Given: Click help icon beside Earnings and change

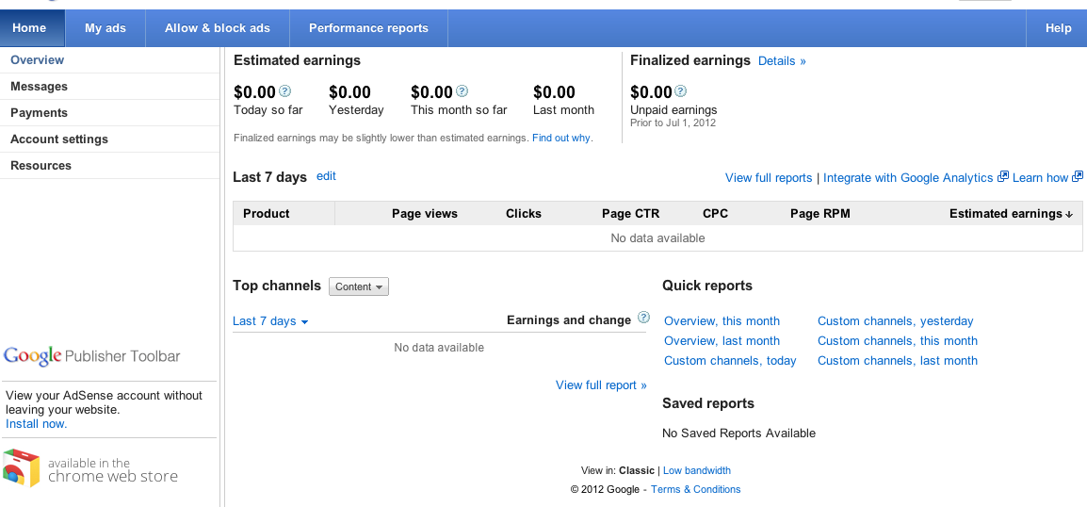Looking at the screenshot, I should pyautogui.click(x=643, y=319).
